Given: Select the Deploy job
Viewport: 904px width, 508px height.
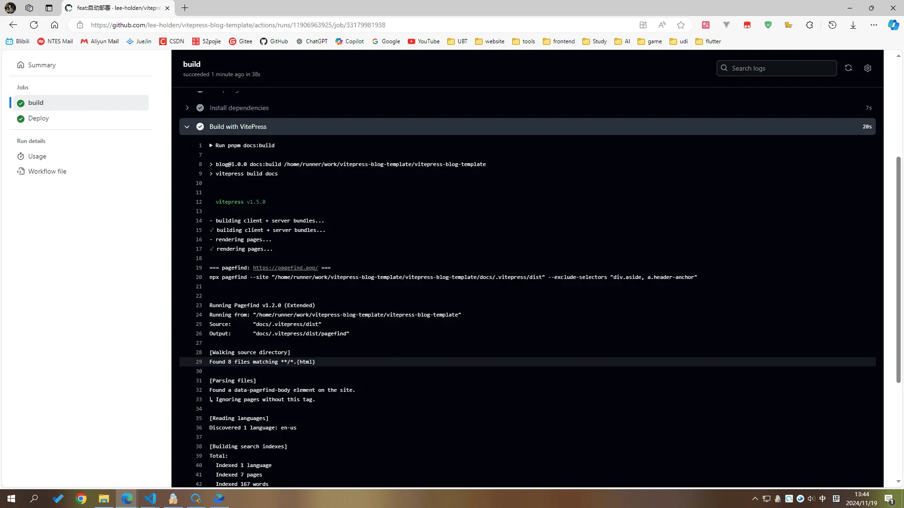Looking at the screenshot, I should [38, 119].
